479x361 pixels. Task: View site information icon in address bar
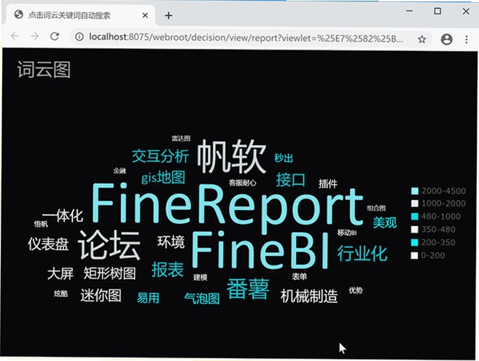[x=79, y=37]
